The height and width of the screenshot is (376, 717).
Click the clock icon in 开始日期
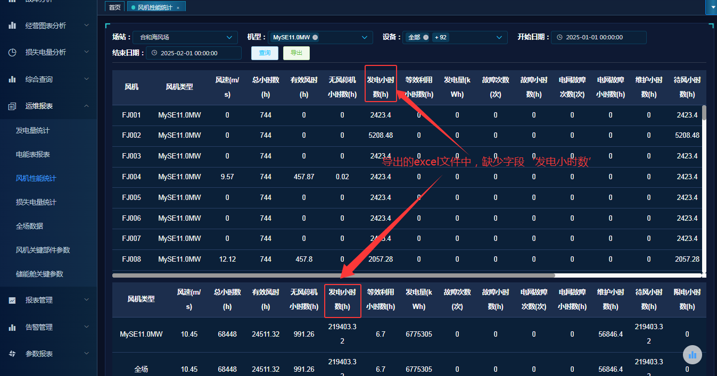pyautogui.click(x=559, y=37)
